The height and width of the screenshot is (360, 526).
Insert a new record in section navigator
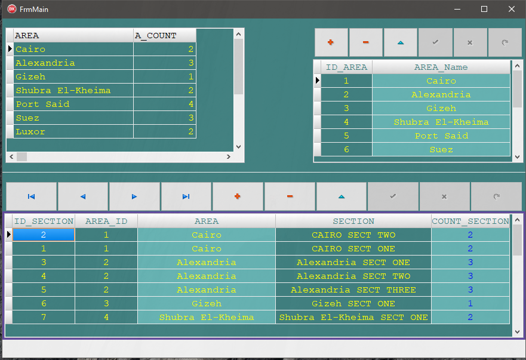pos(238,196)
